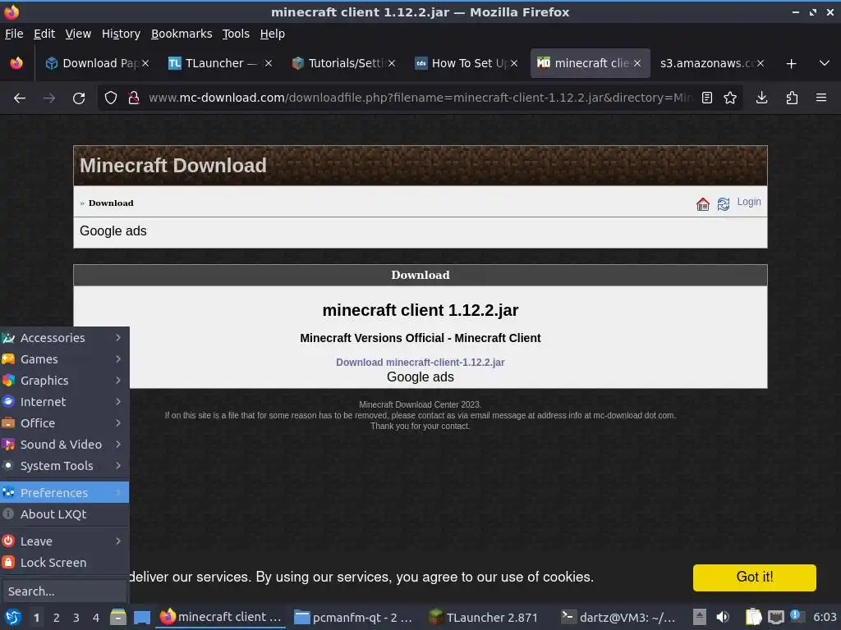The width and height of the screenshot is (841, 630).
Task: Close the minecraft client tab
Action: pyautogui.click(x=637, y=63)
